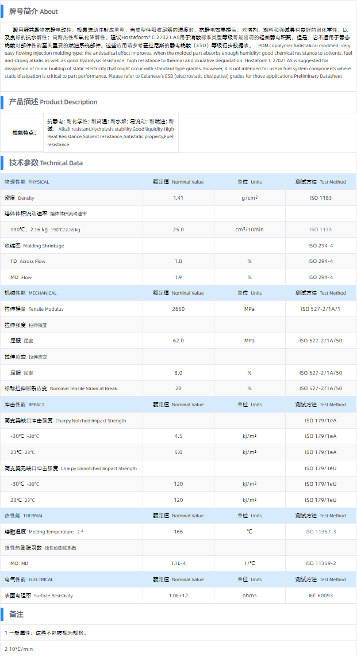Screen dimensions: 357x656
Task: Click the Technical Data section heading
Action: (x=45, y=163)
